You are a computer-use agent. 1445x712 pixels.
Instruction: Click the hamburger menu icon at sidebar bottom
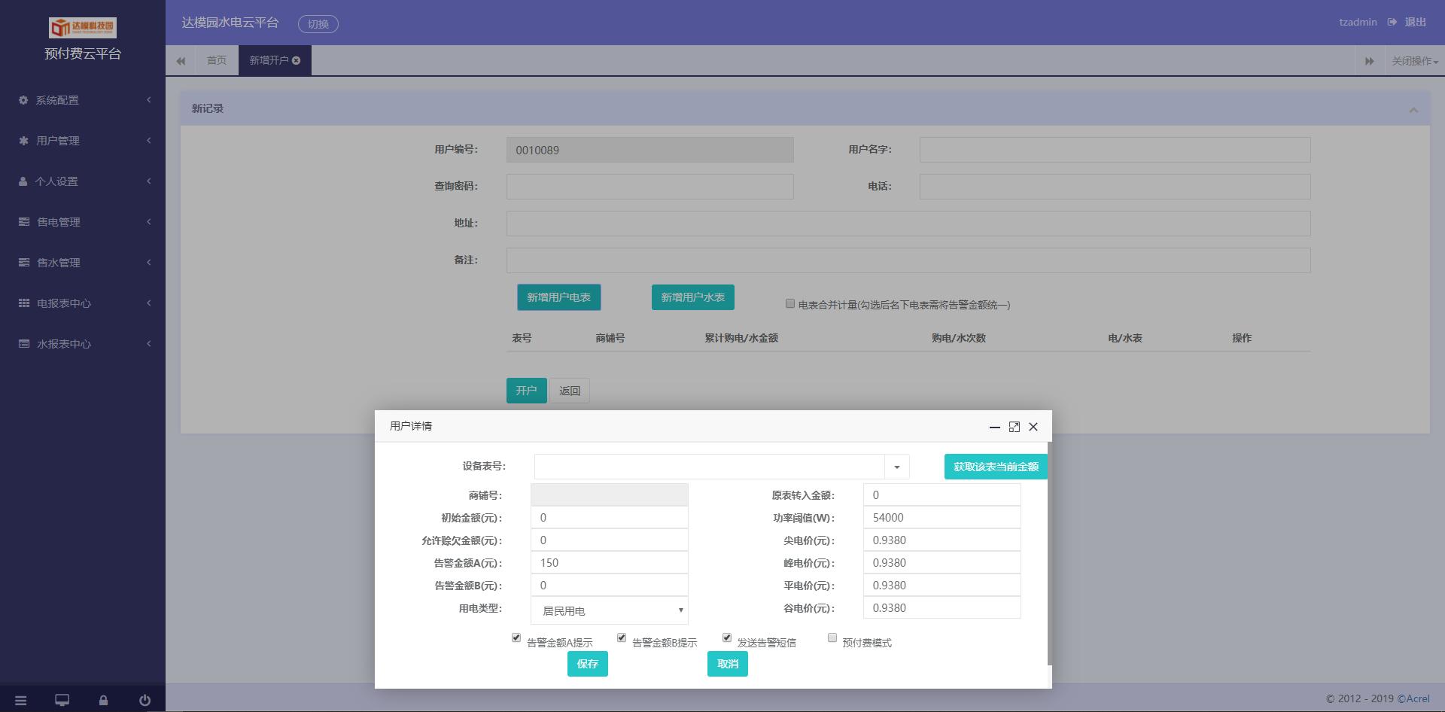(x=20, y=701)
